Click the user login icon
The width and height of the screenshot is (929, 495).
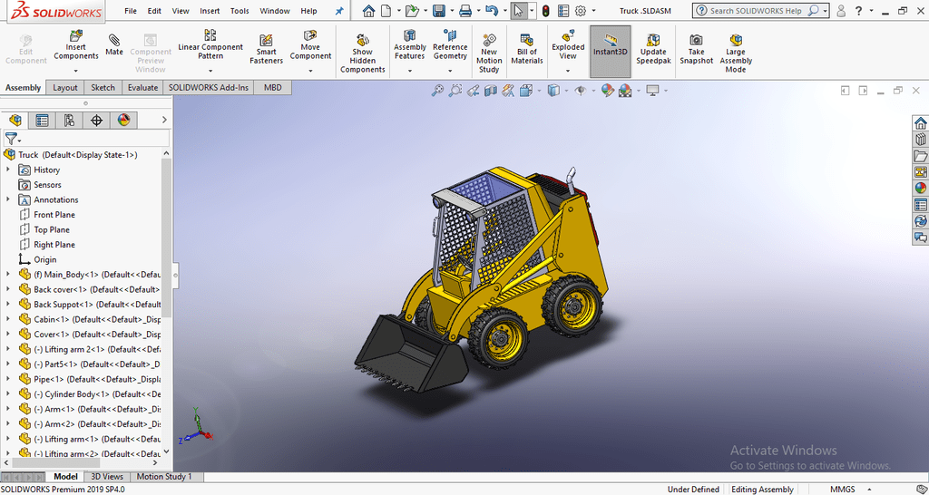[x=841, y=11]
